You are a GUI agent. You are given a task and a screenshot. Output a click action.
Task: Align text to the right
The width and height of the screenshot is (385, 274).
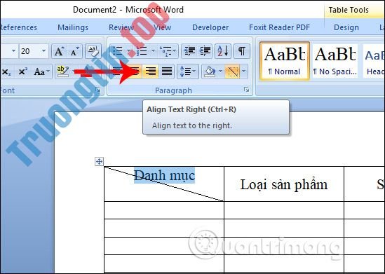pyautogui.click(x=151, y=71)
